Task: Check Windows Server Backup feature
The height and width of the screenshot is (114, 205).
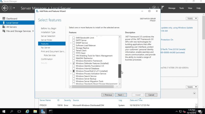Action: point(74,79)
